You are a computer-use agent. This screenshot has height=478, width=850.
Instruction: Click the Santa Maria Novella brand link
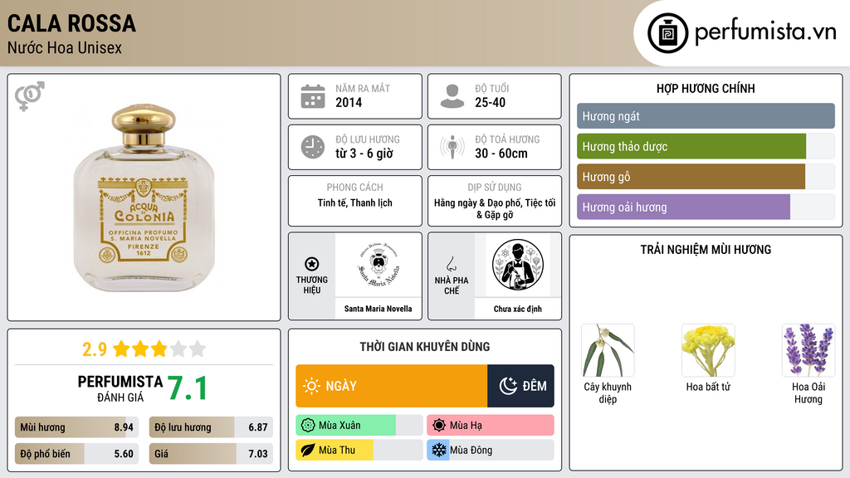pyautogui.click(x=378, y=309)
